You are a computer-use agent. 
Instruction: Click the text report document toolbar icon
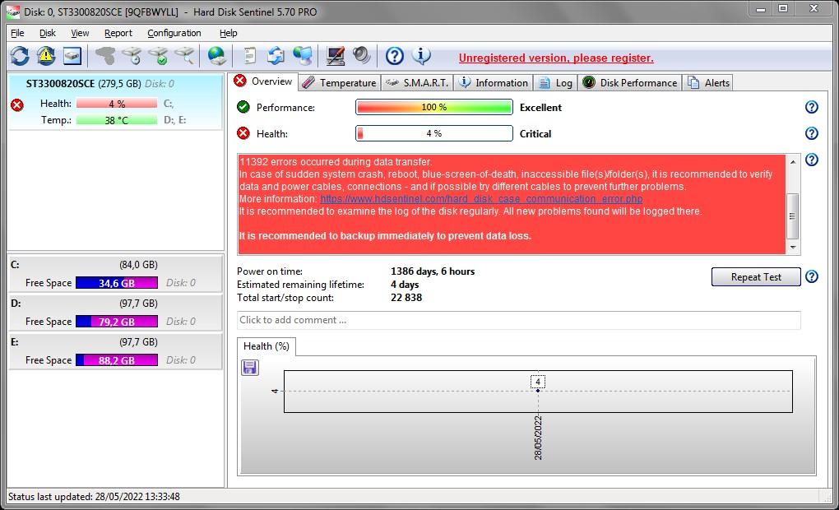249,56
